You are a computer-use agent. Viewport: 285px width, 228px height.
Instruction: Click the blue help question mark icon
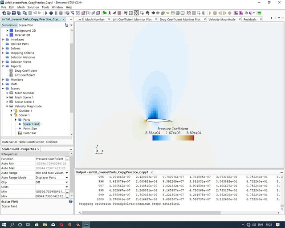tap(71, 201)
